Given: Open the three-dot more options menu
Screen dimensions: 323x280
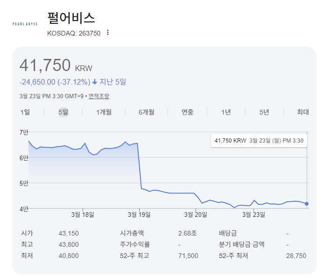Looking at the screenshot, I should 108,33.
